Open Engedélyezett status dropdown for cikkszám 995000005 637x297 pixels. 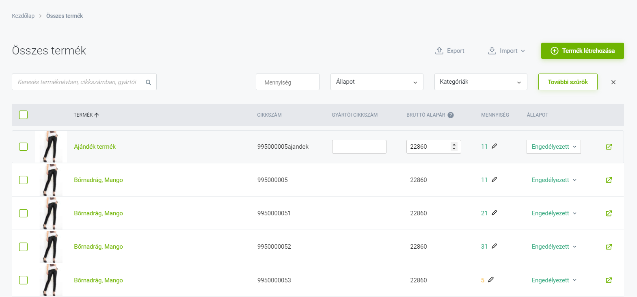(554, 180)
